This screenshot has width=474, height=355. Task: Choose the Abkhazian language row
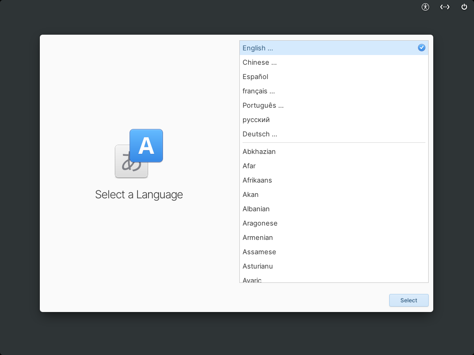[x=334, y=152]
